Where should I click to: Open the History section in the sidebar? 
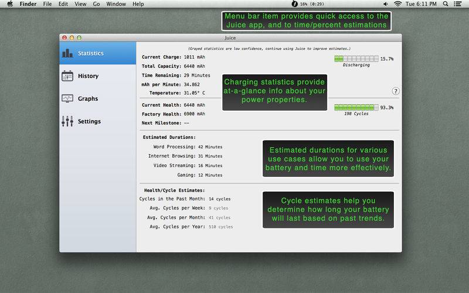pyautogui.click(x=97, y=76)
